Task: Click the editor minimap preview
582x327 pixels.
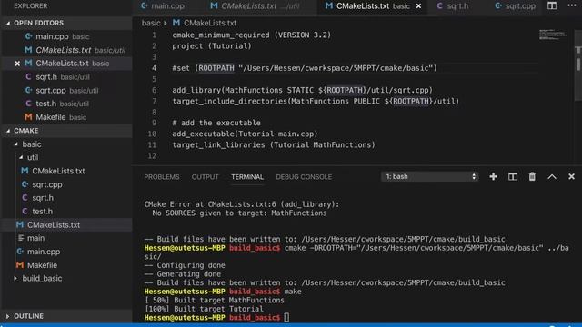Action: (553, 35)
